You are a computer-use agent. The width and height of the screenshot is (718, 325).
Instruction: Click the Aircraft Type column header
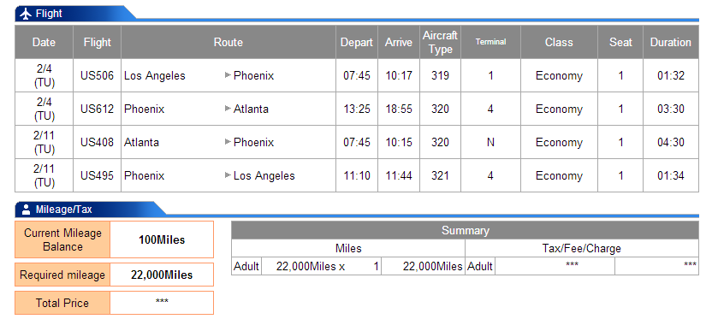[x=440, y=42]
